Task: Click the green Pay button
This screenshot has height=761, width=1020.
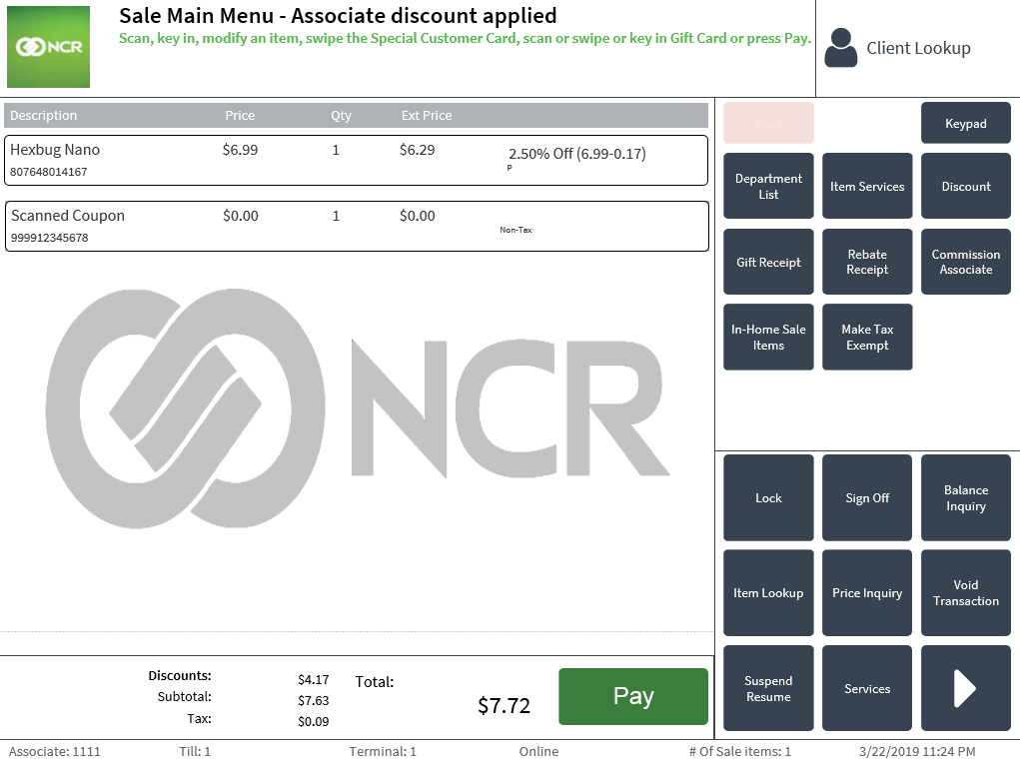Action: (x=633, y=696)
